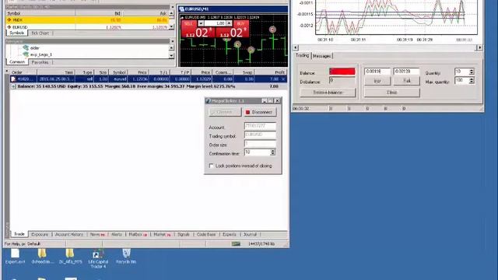The height and width of the screenshot is (280, 498).
Task: Close the Navigator panel with its x
Action: pos(173,41)
